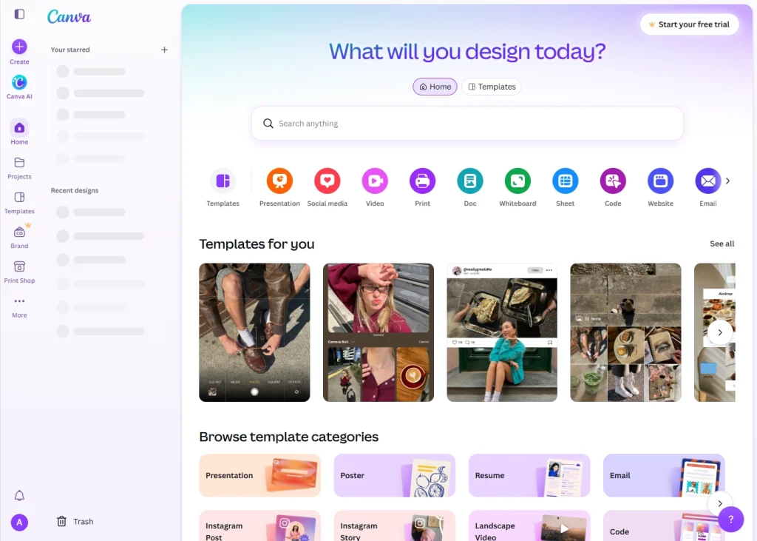Open Templates in left sidebar
This screenshot has width=757, height=541.
coord(19,203)
